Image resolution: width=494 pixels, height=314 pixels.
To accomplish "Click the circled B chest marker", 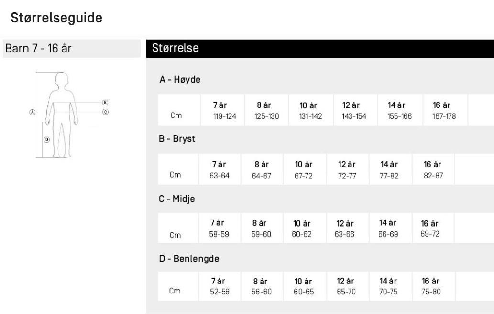I will click(x=105, y=103).
